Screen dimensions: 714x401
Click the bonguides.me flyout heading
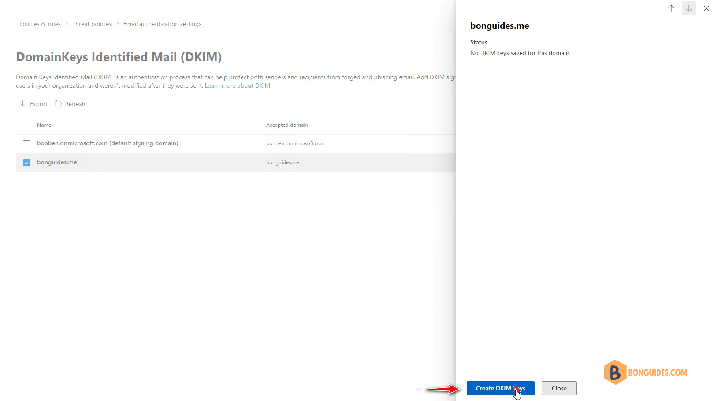(x=500, y=26)
